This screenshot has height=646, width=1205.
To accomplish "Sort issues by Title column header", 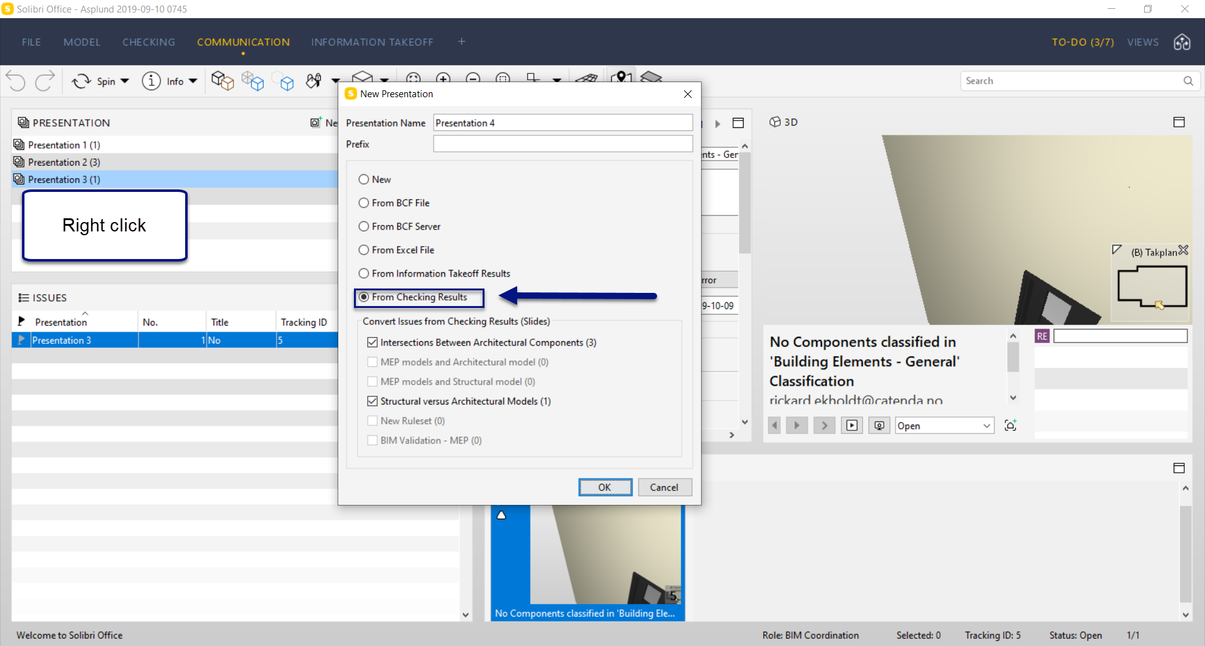I will pos(241,322).
